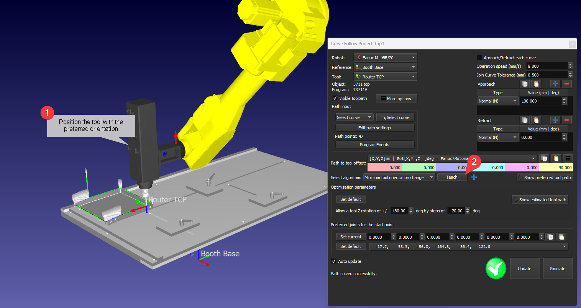The height and width of the screenshot is (308, 581).
Task: Paste into the Retract settings
Action: [536, 120]
